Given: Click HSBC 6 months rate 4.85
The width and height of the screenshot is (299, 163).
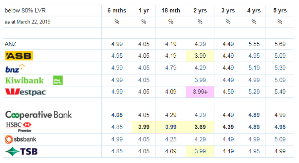Looking at the screenshot, I should [x=117, y=127].
